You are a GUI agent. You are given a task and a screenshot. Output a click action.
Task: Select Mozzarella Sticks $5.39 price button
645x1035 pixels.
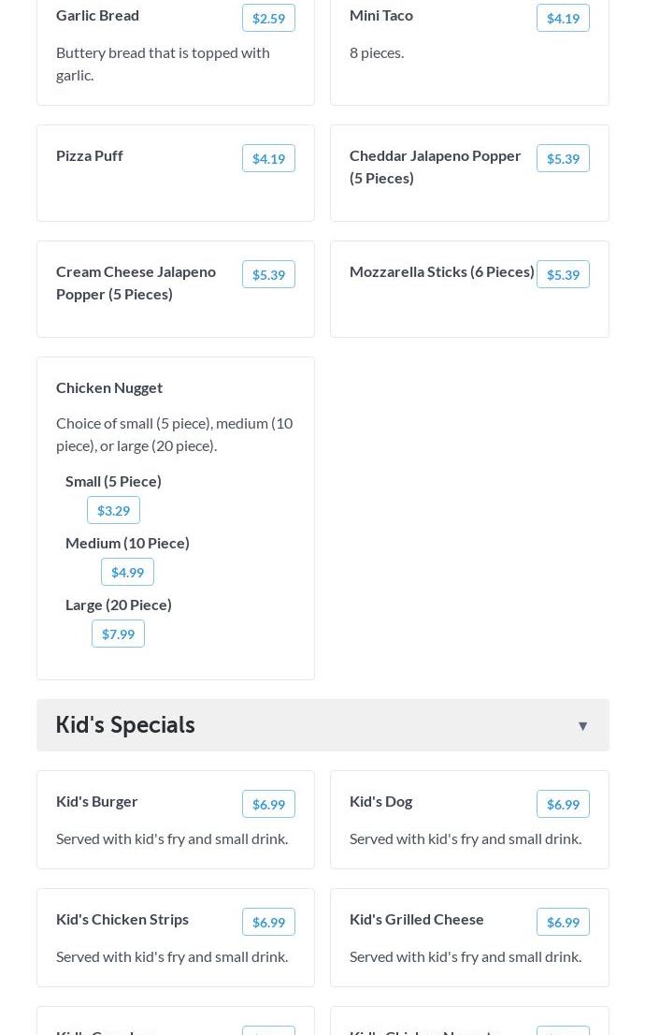[563, 274]
